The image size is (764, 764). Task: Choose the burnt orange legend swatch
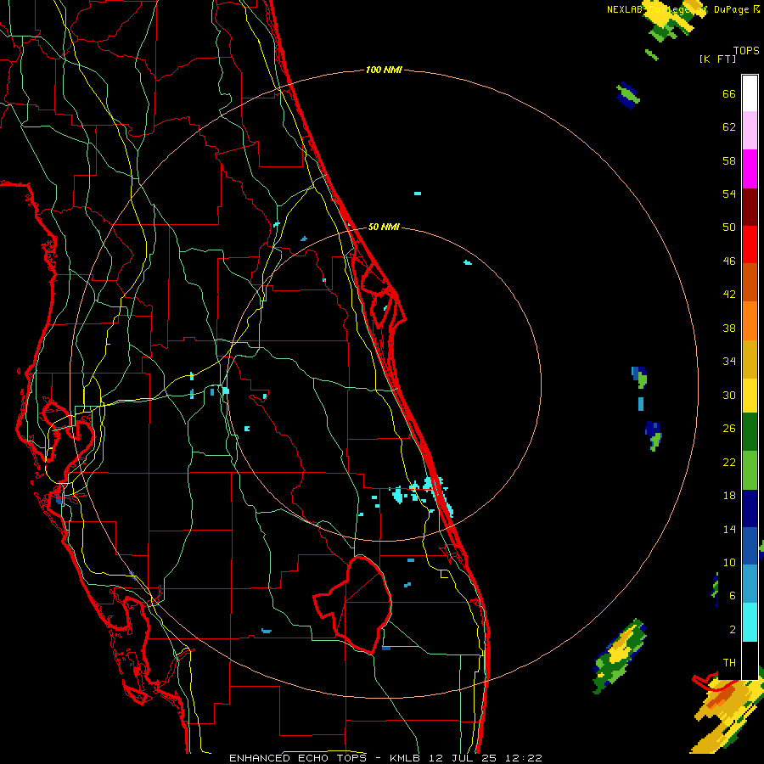click(x=750, y=283)
